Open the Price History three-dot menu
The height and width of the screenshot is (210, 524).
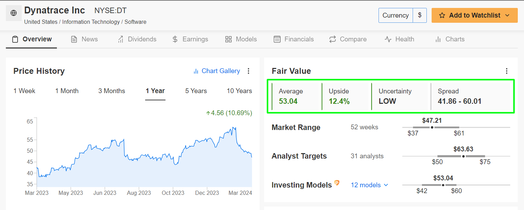point(249,71)
